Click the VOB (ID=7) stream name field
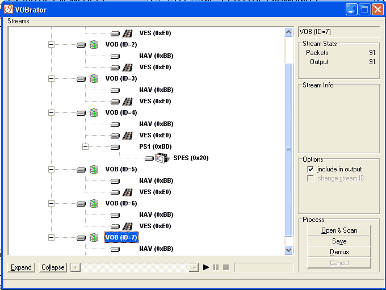 pos(339,32)
